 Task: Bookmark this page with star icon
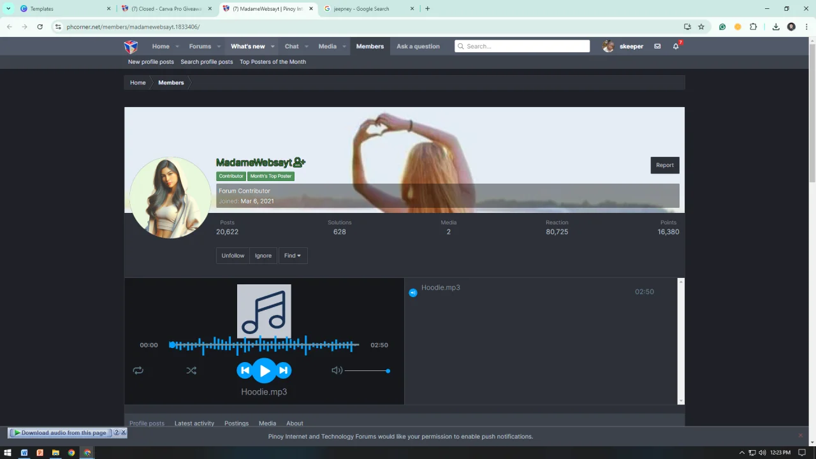click(701, 27)
